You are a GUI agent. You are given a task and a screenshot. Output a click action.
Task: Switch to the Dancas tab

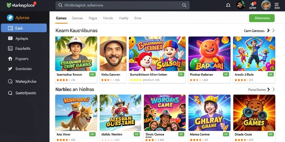click(x=77, y=18)
